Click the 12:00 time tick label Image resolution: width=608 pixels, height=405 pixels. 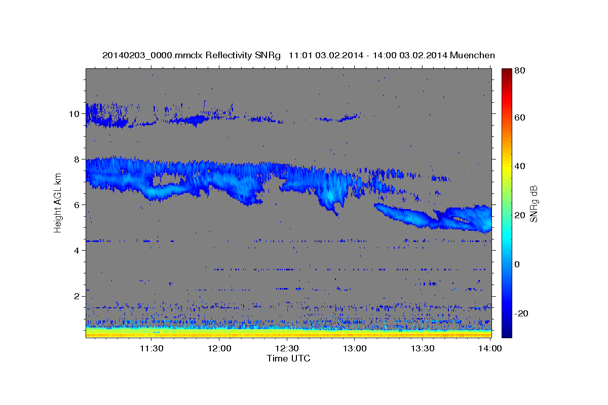pos(219,348)
